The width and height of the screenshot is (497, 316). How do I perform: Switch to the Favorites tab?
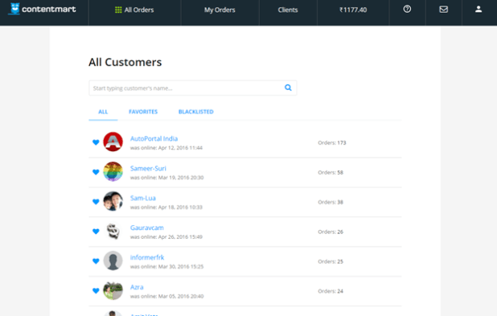(x=143, y=112)
